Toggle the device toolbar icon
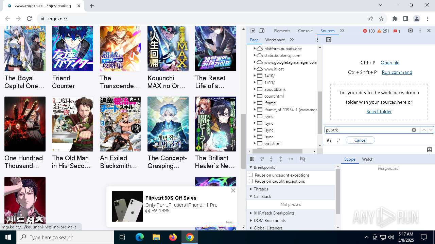This screenshot has height=244, width=435. point(262,30)
